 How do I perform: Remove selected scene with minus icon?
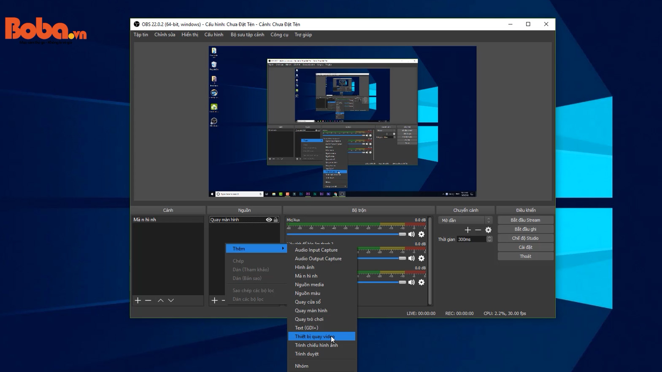(x=148, y=300)
